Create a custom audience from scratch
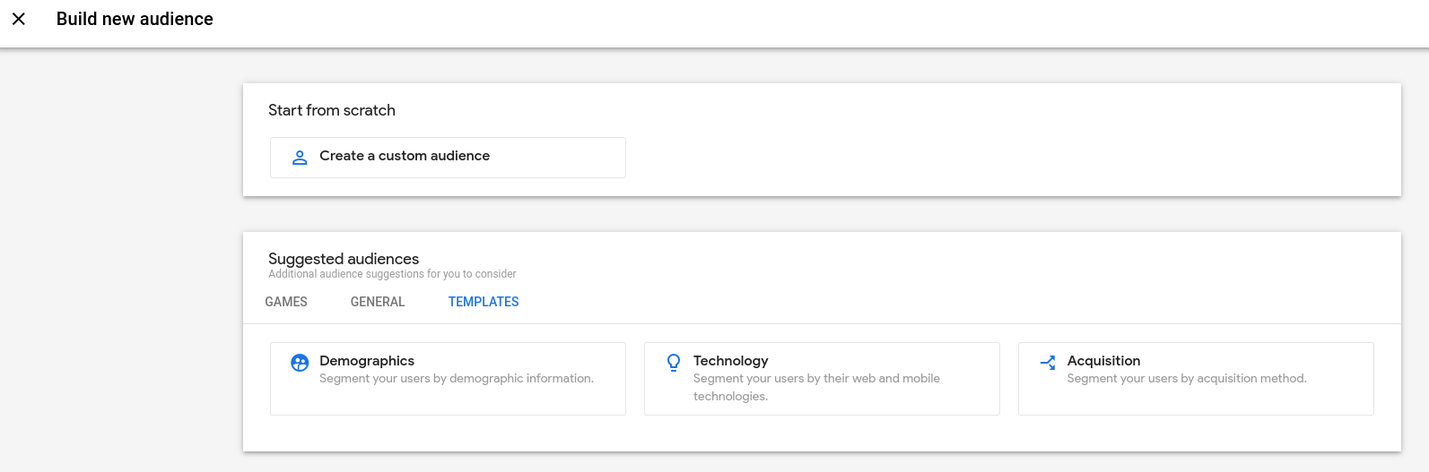Viewport: 1429px width, 472px height. [x=448, y=158]
